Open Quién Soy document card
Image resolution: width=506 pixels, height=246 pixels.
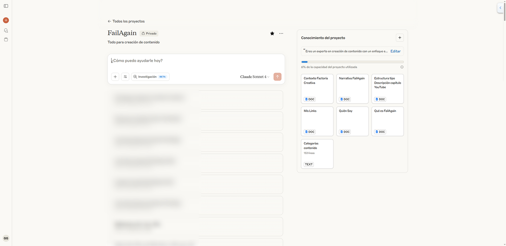[x=352, y=121]
